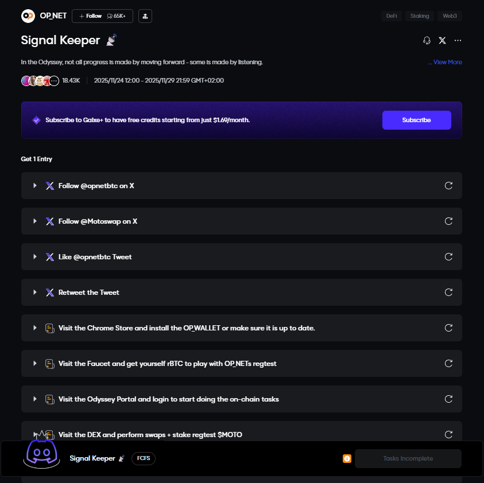
Task: Refresh the Follow @opnetbtc on X task
Action: (x=449, y=186)
